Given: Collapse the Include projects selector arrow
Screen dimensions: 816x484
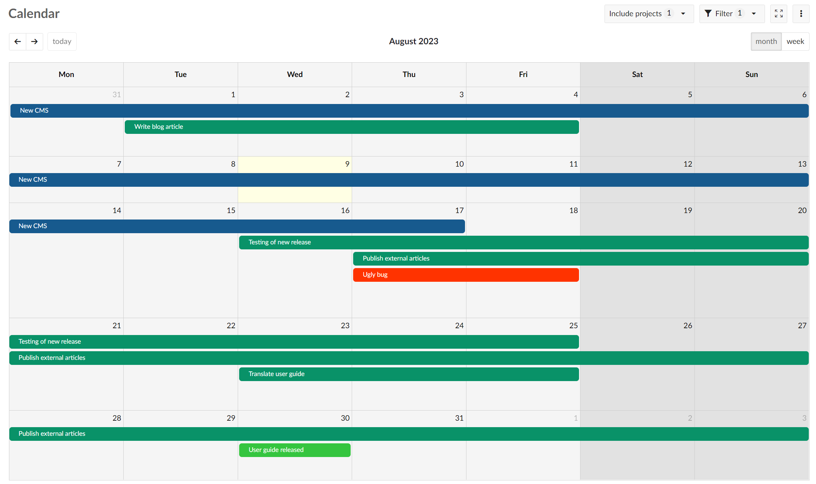Looking at the screenshot, I should [x=683, y=14].
